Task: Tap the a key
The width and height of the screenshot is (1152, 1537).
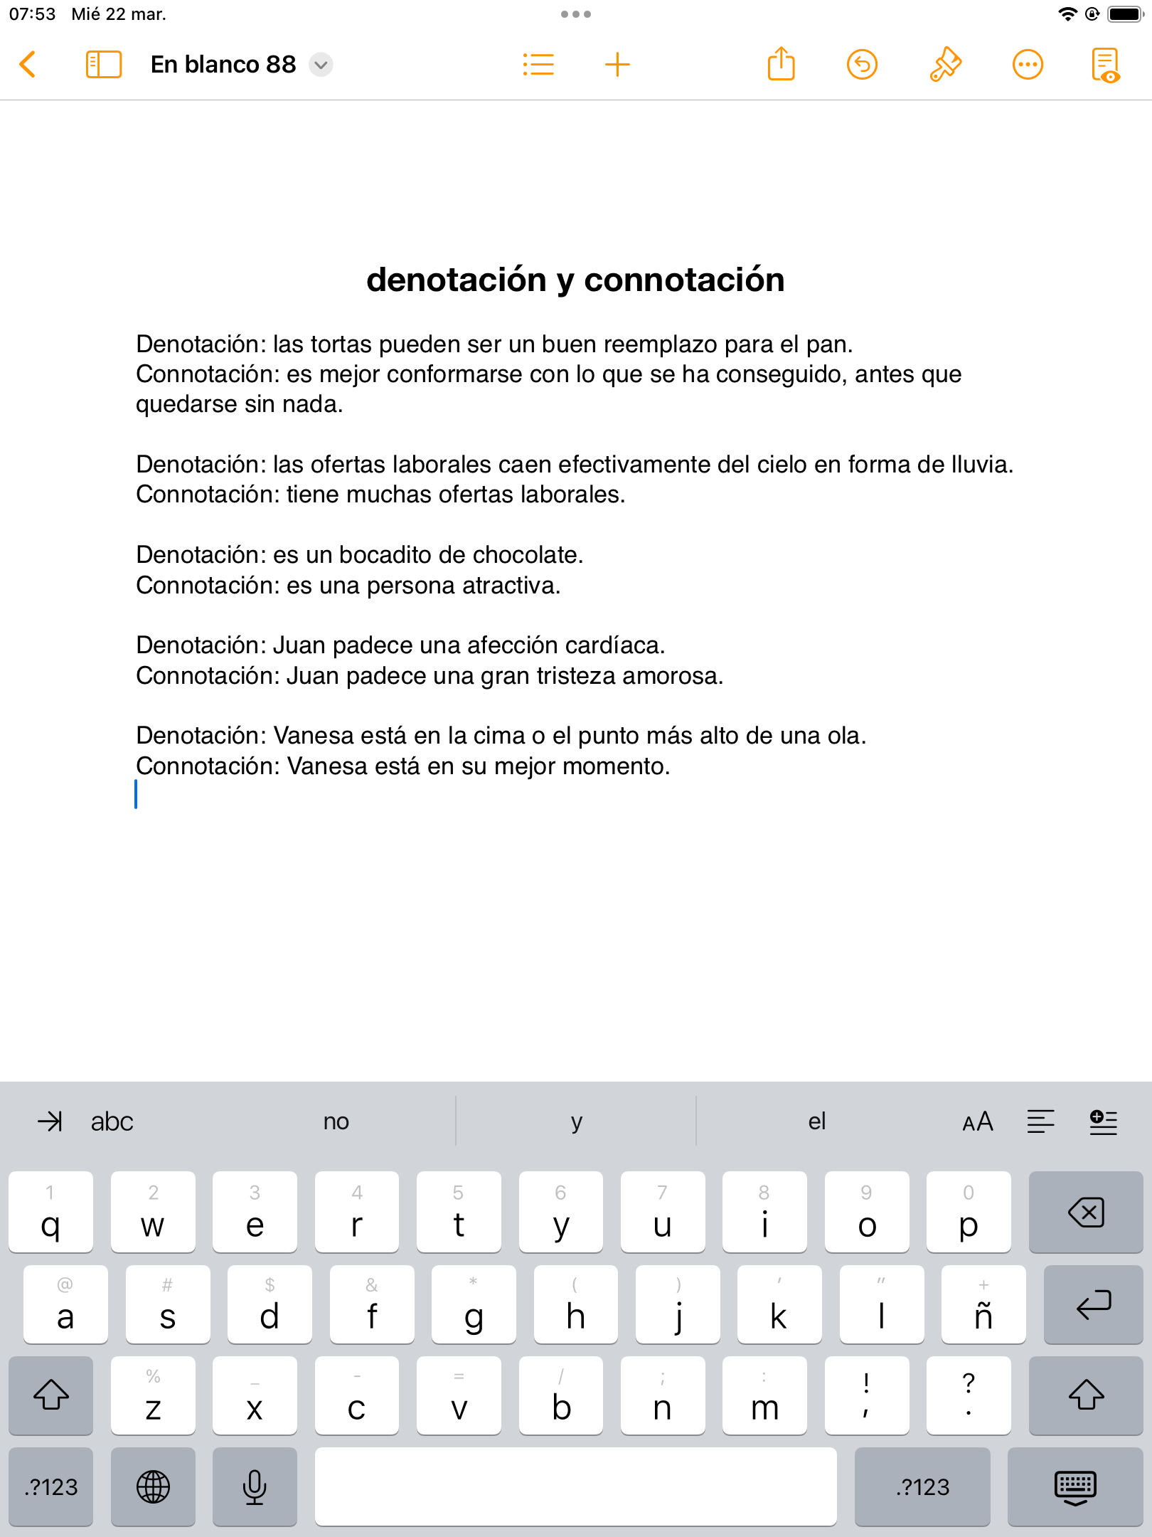Action: coord(65,1304)
